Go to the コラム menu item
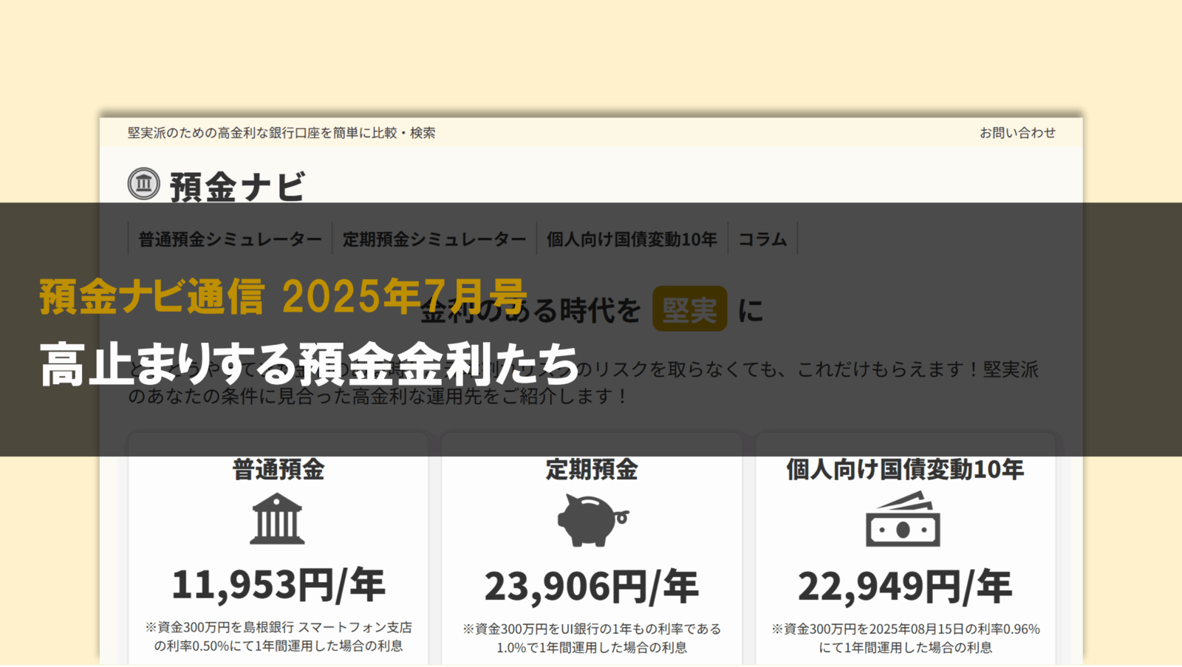 [762, 239]
